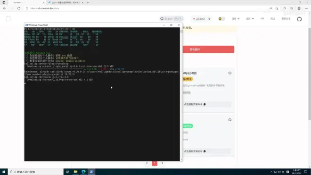
Task: Click the NoneBot logo circle
Action: point(8,19)
